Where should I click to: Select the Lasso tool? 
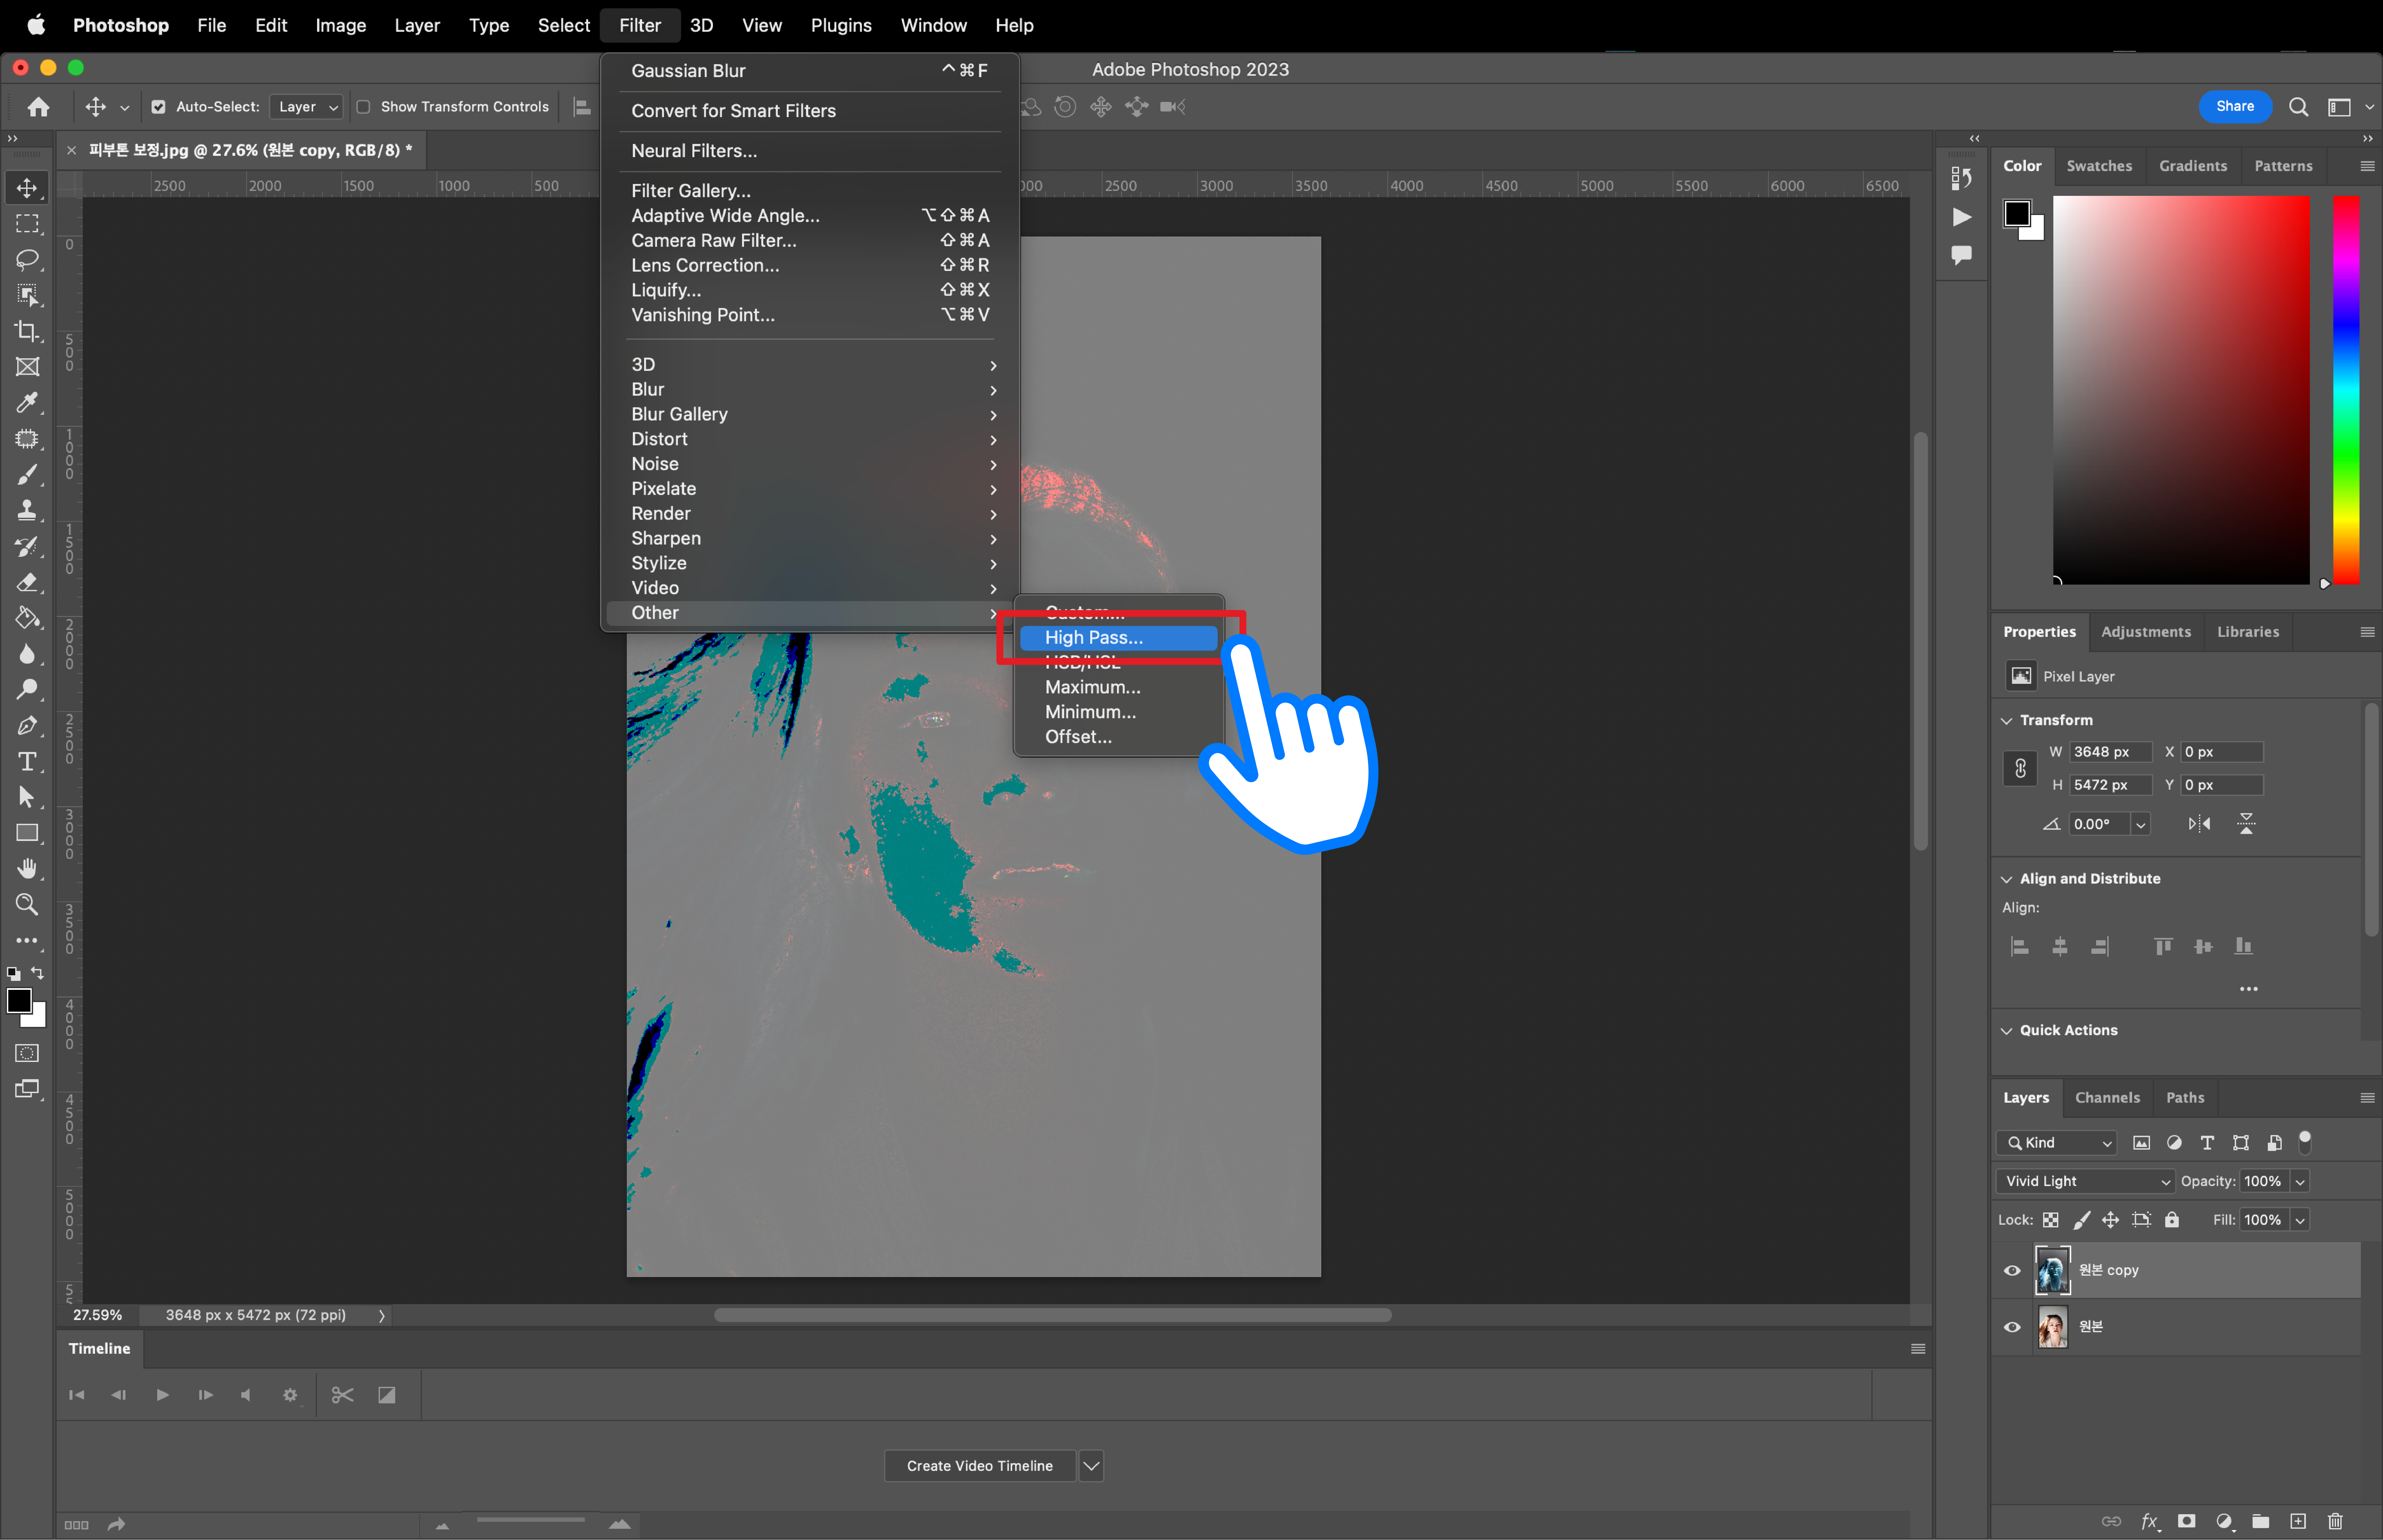point(27,260)
